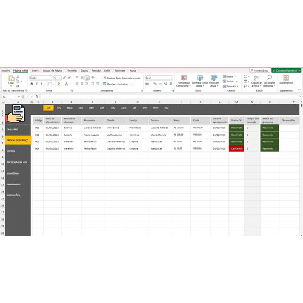The width and height of the screenshot is (303, 303).
Task: Toggle bottom vertical alignment
Action: point(87,78)
